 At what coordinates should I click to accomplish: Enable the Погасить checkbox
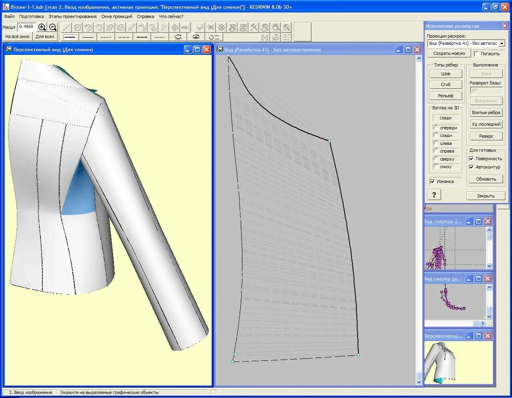476,54
